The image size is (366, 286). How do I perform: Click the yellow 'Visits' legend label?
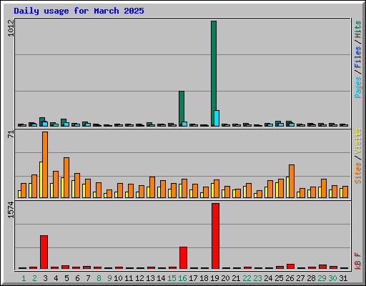(357, 142)
